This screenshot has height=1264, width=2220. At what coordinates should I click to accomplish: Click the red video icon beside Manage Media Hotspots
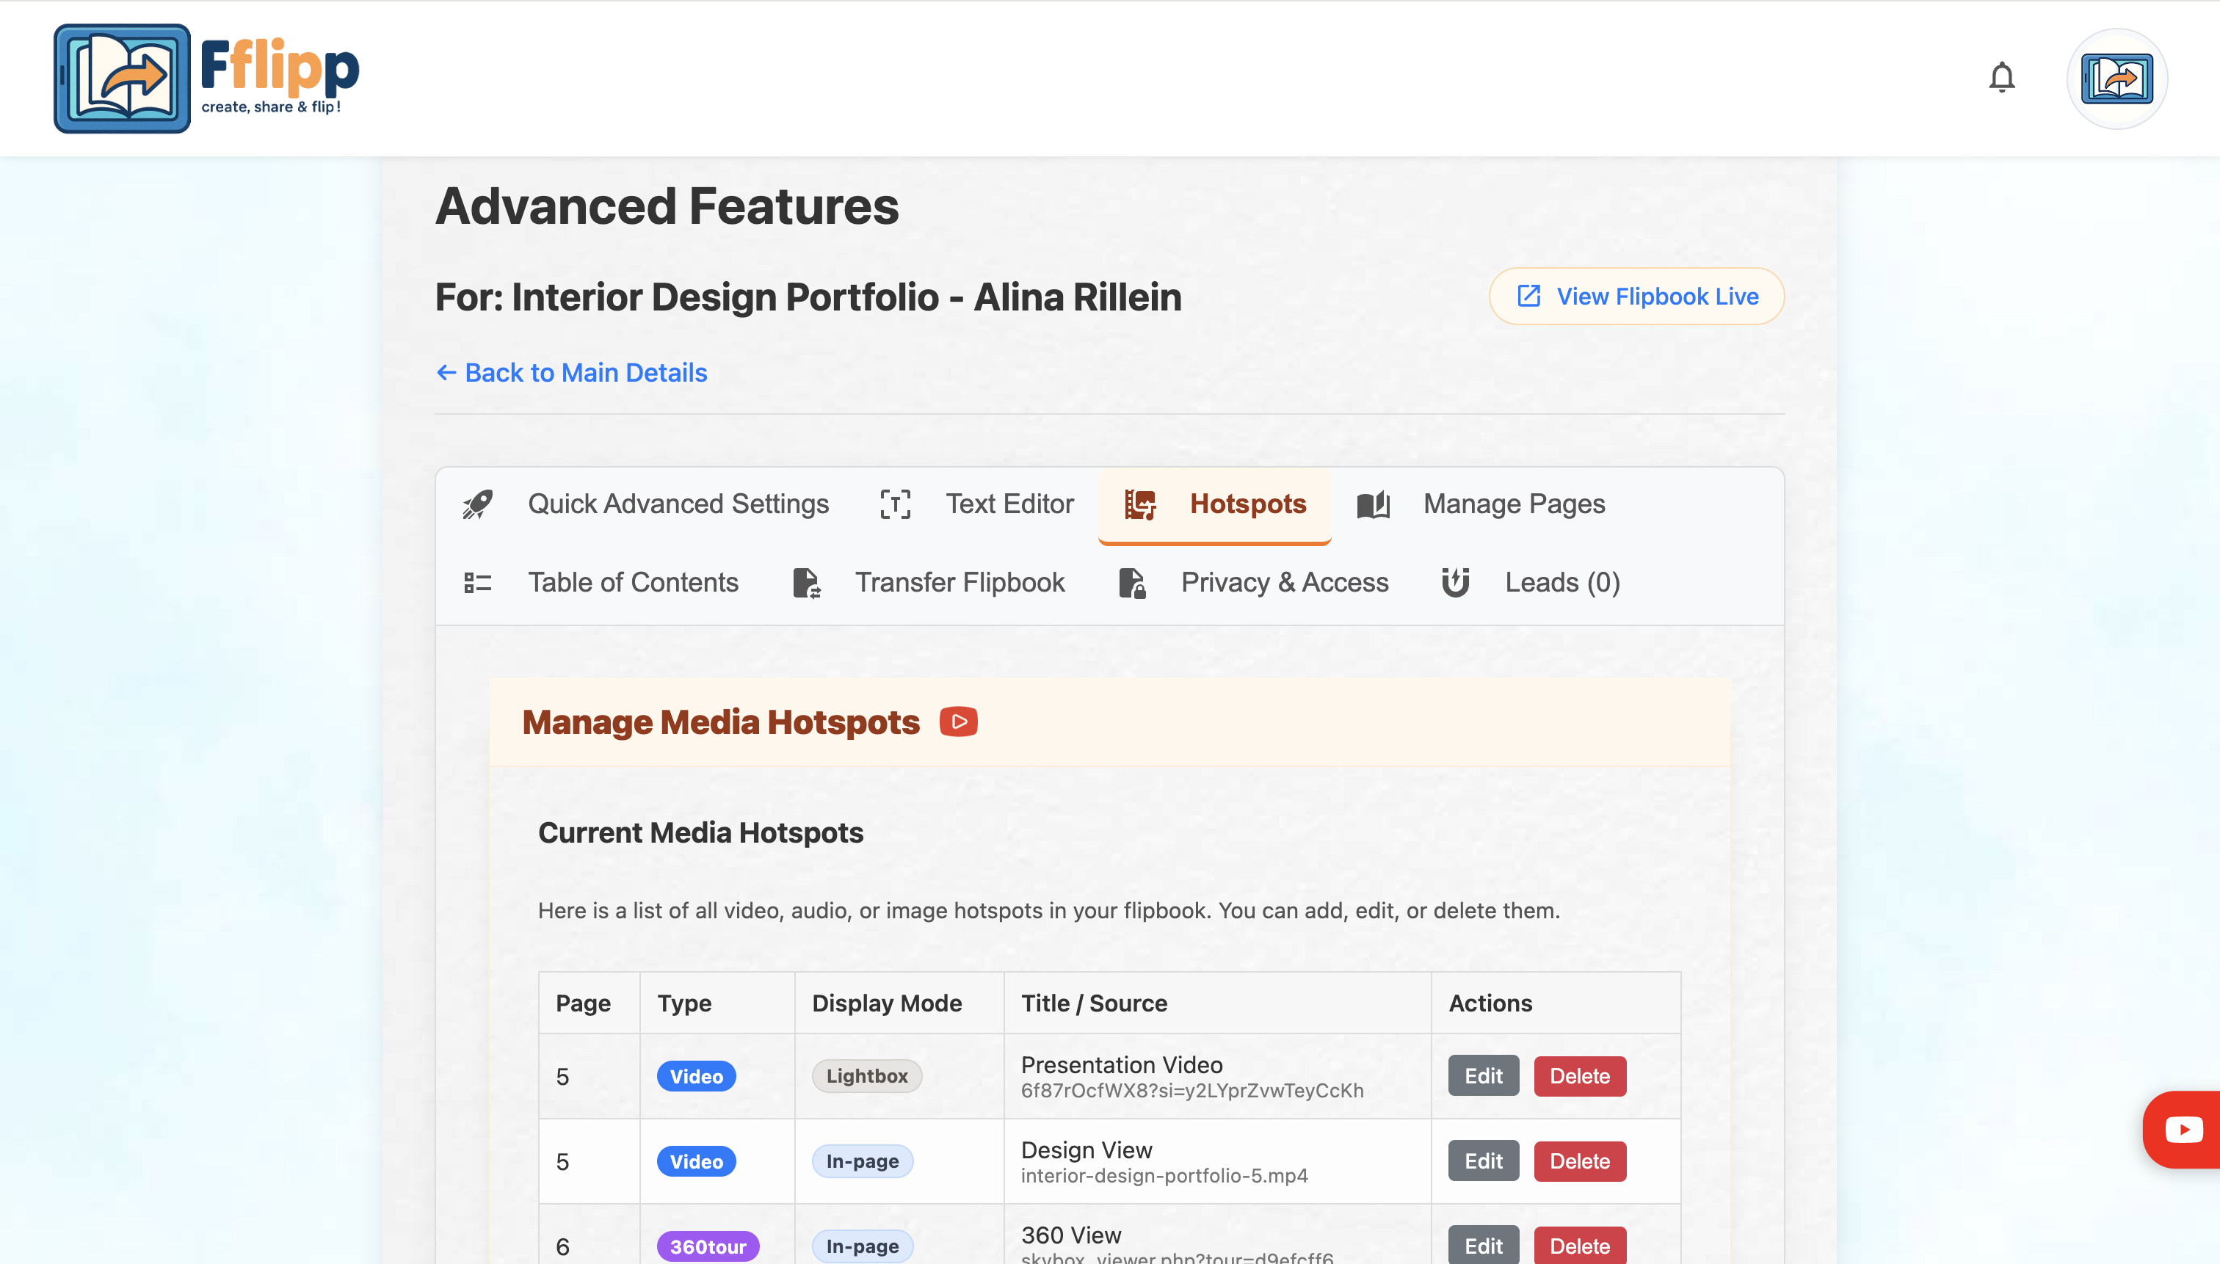[x=959, y=722]
